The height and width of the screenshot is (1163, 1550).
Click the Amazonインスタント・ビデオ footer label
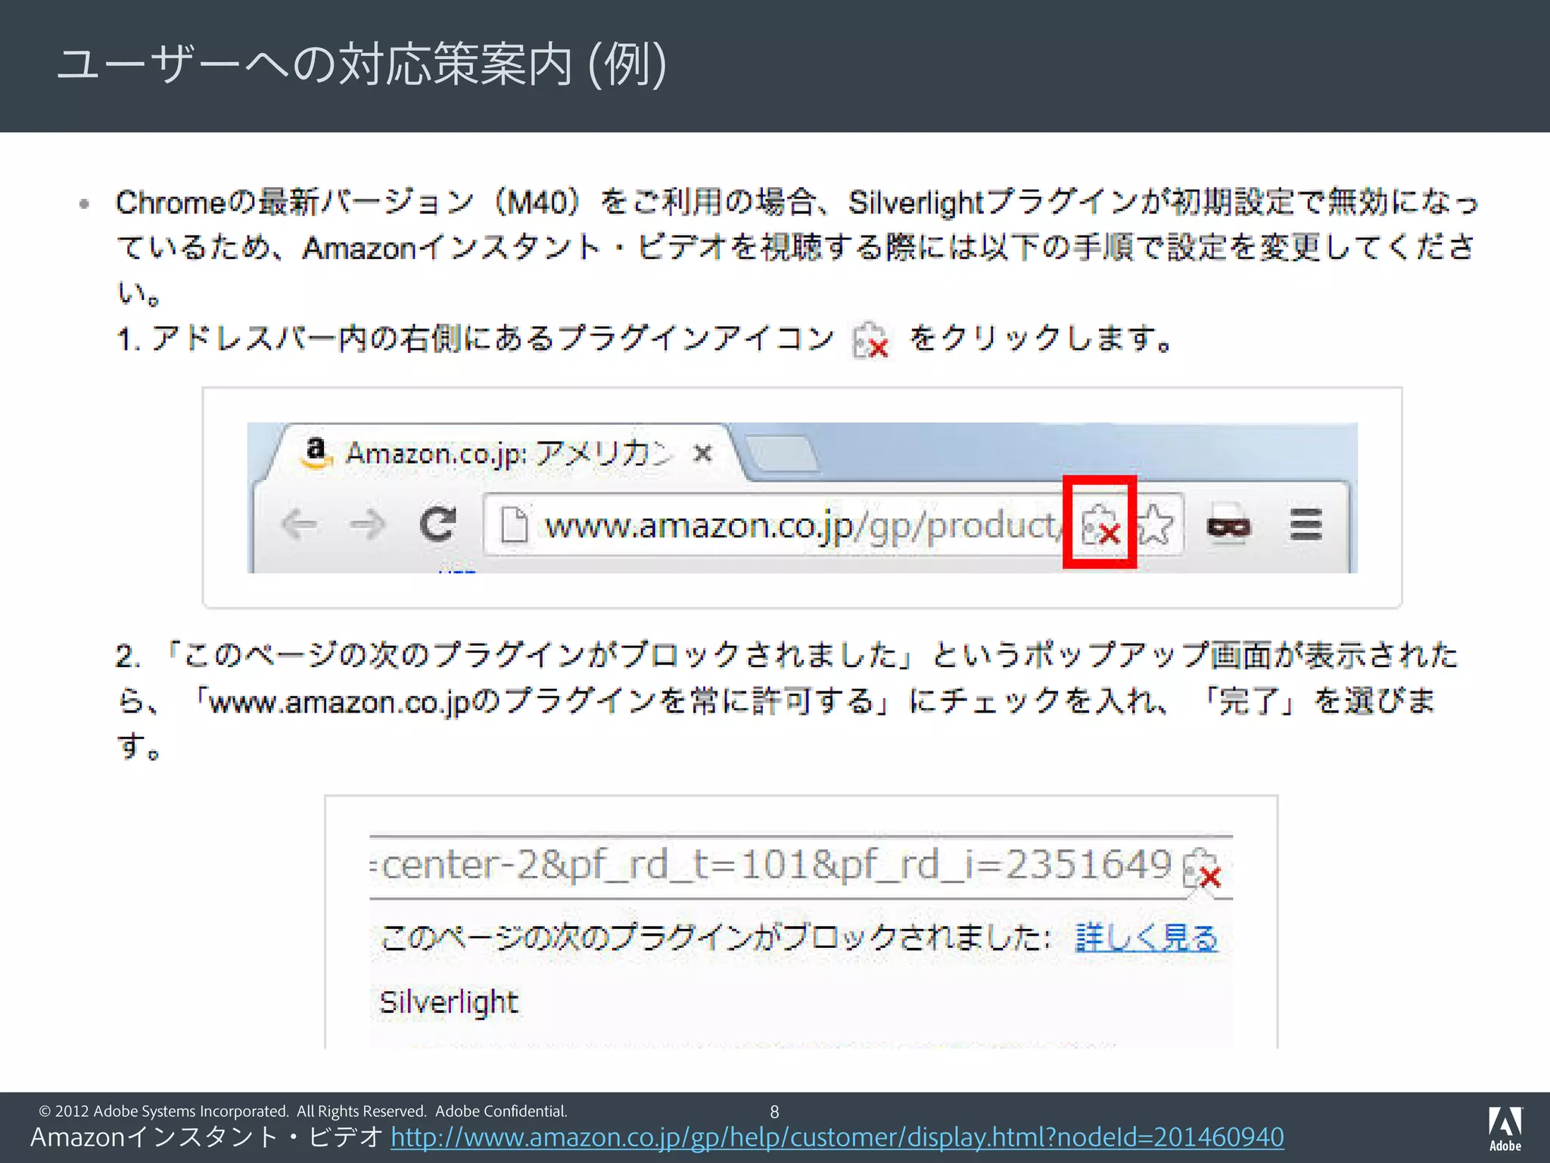207,1137
